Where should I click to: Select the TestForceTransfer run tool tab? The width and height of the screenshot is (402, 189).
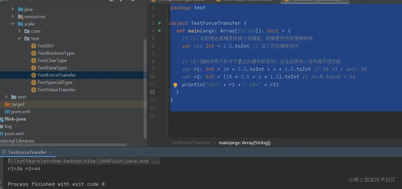click(x=28, y=152)
